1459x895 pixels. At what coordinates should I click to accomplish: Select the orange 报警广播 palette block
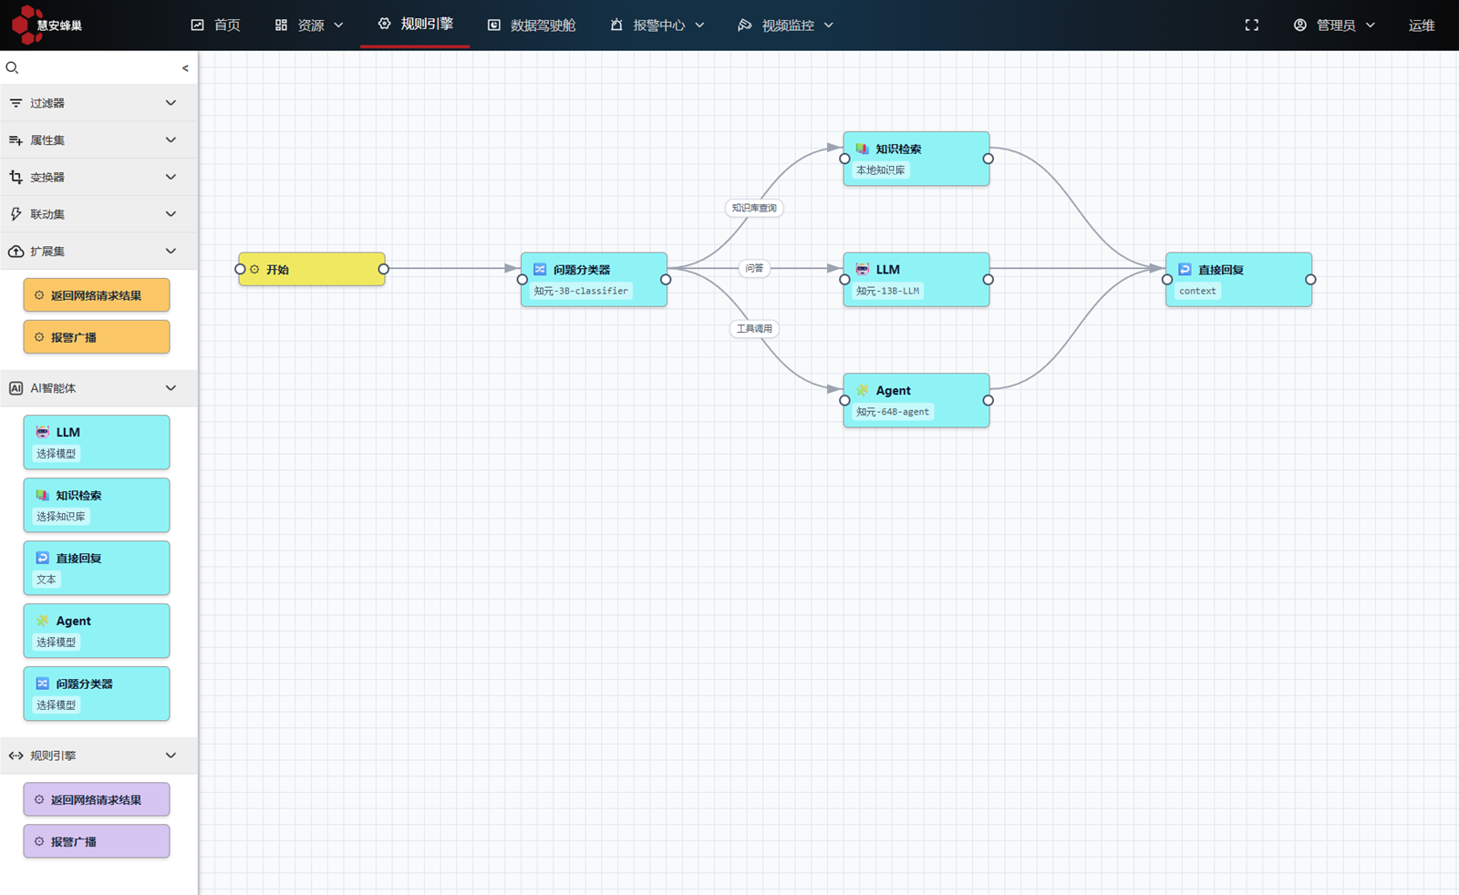pos(97,337)
